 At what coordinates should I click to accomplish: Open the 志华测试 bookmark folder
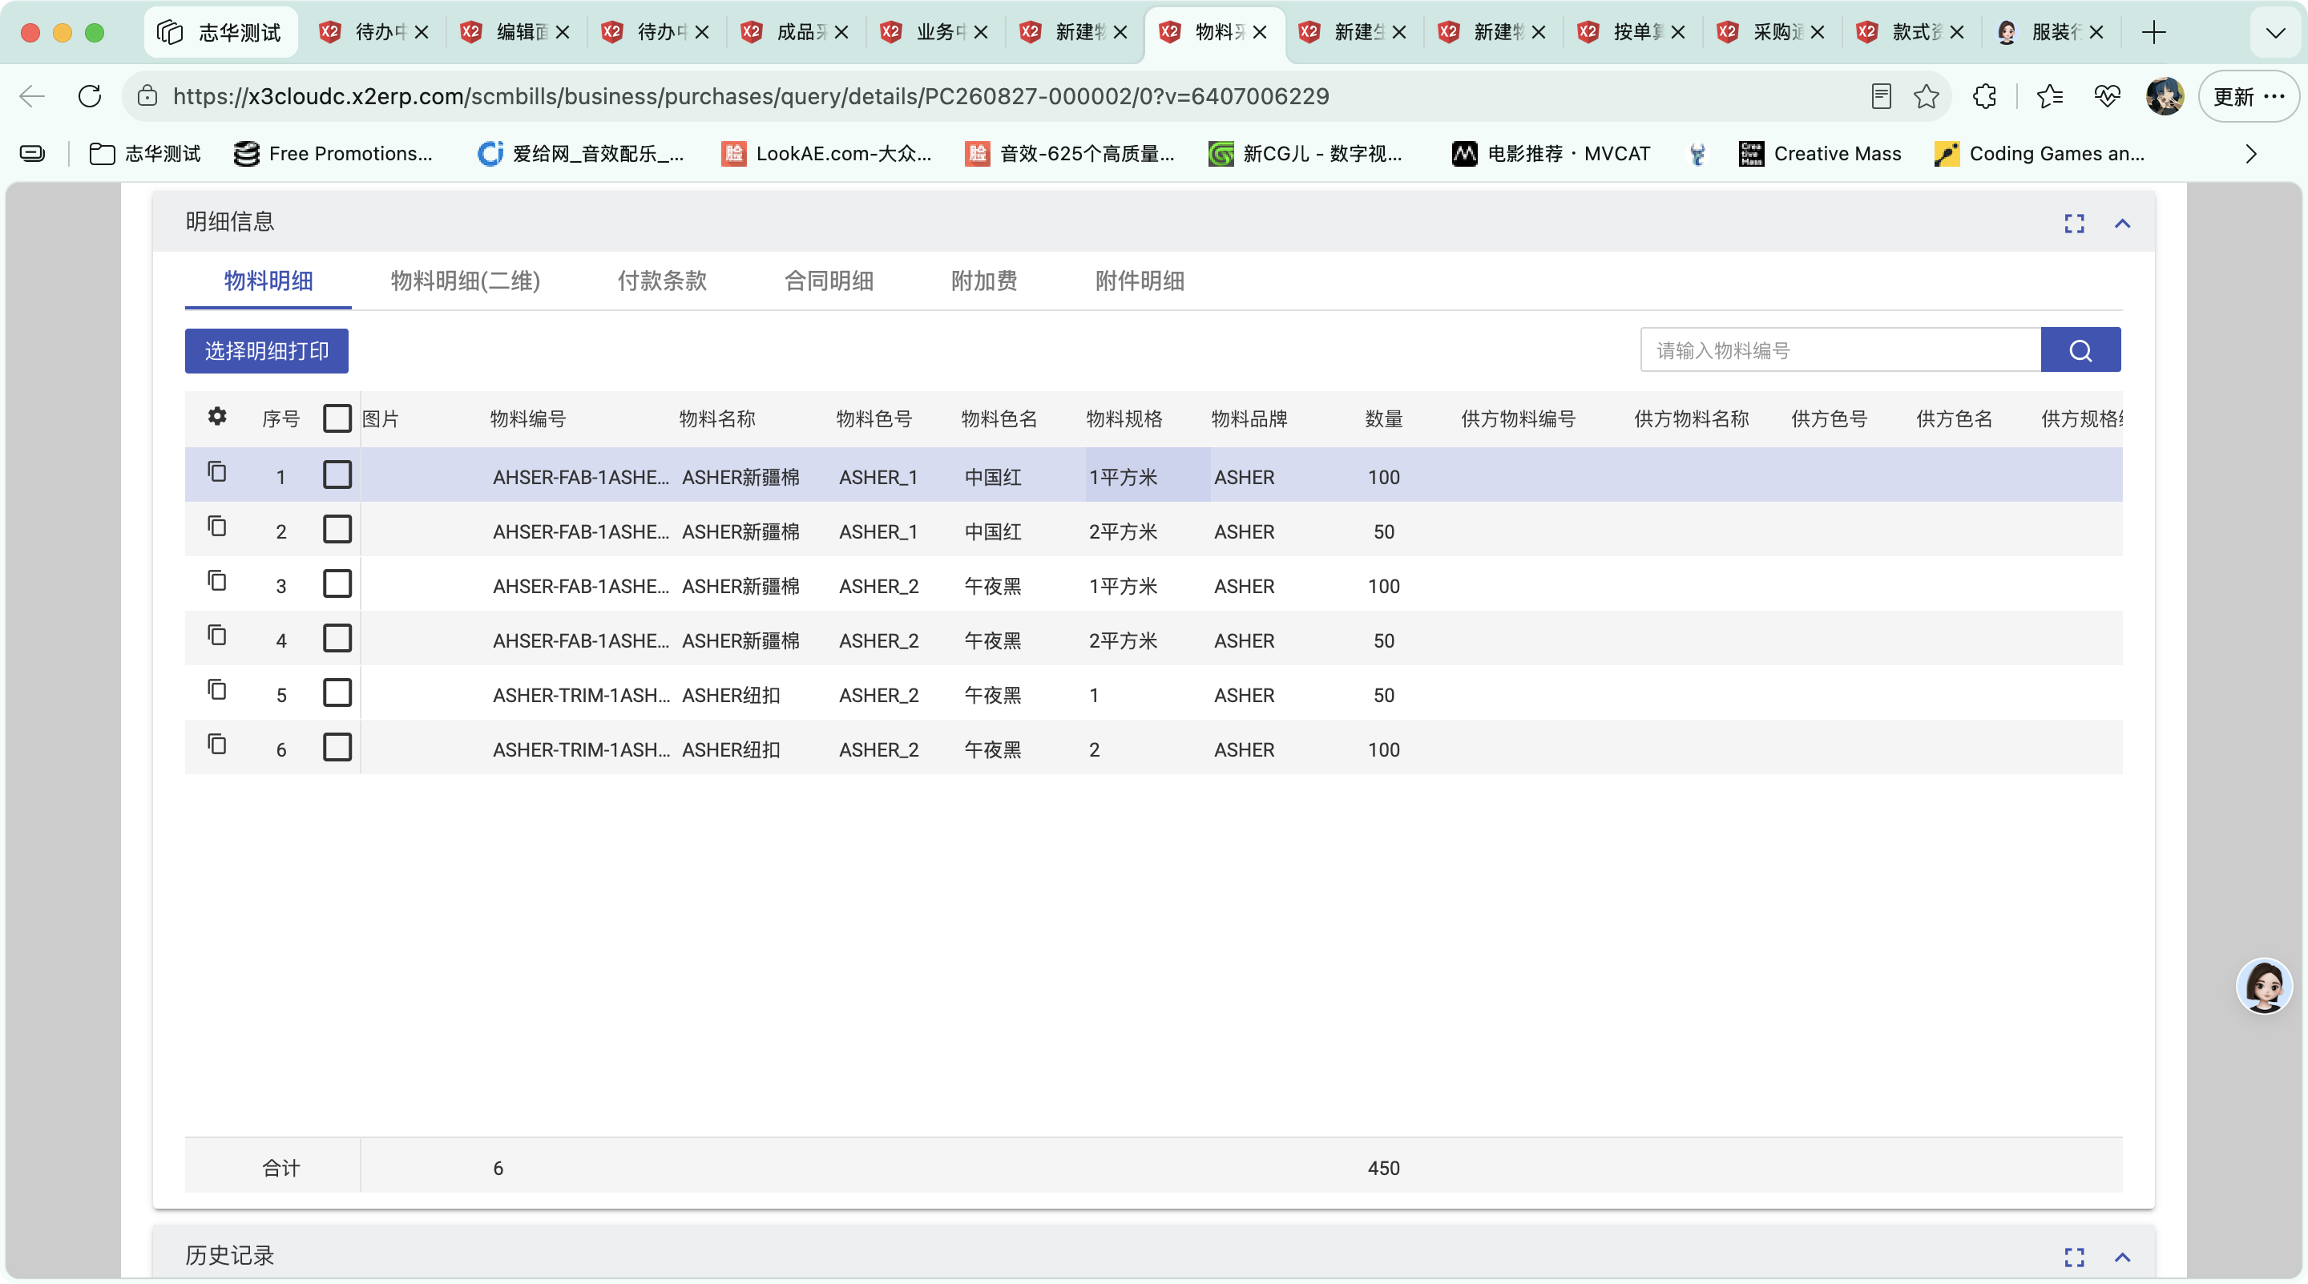[145, 154]
